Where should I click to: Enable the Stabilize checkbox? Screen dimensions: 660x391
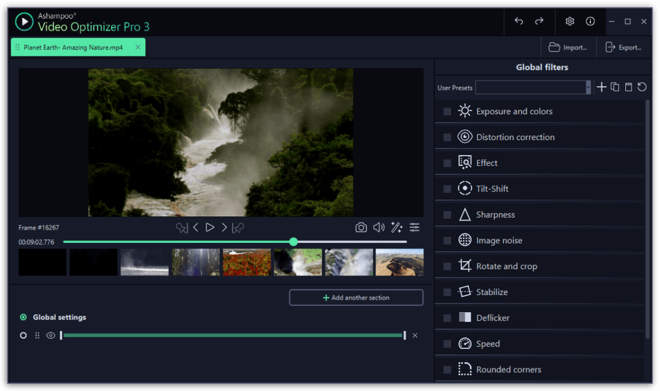(x=447, y=292)
